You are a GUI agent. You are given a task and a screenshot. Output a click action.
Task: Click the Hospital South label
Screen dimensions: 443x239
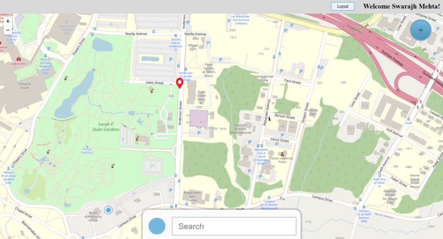25,86
